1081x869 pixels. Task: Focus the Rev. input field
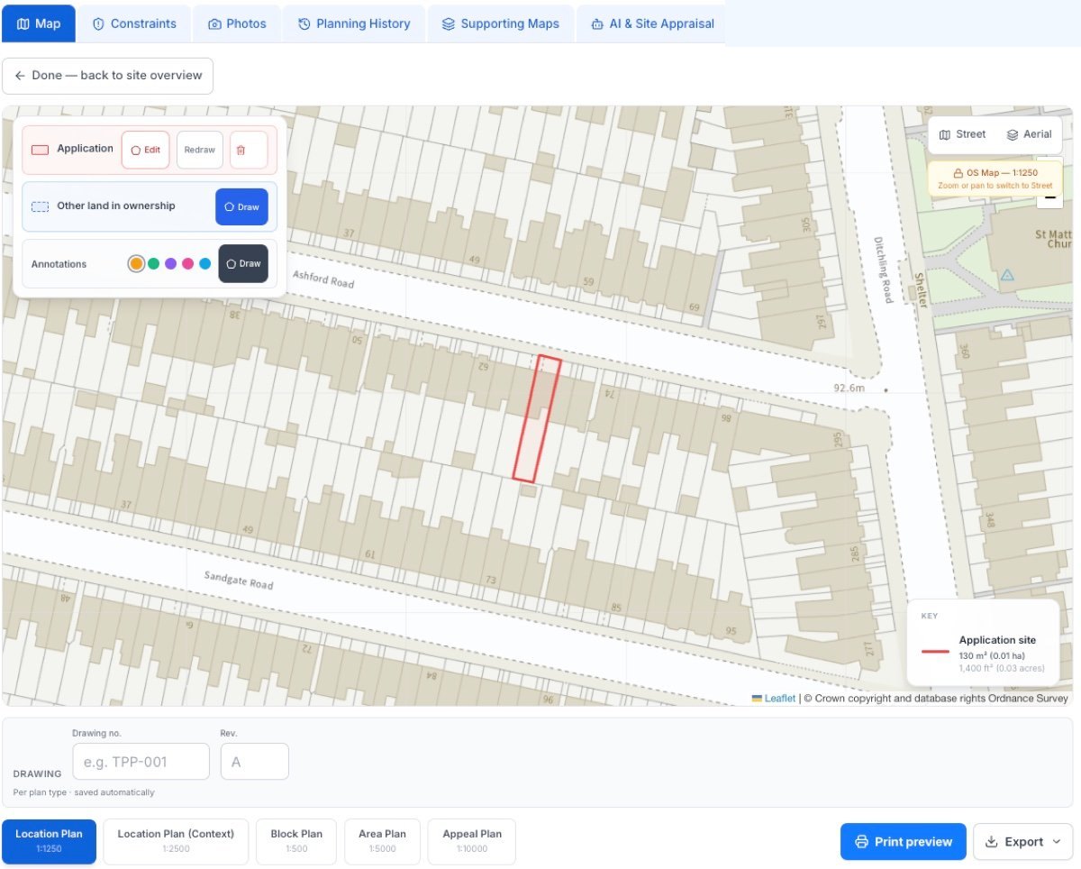[x=254, y=762]
